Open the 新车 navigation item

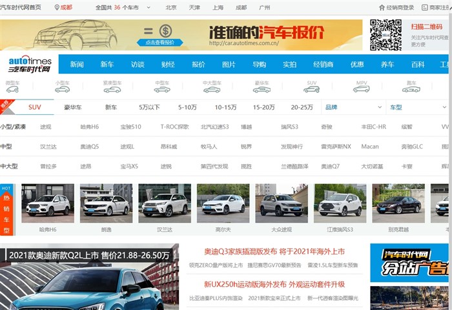(x=107, y=65)
